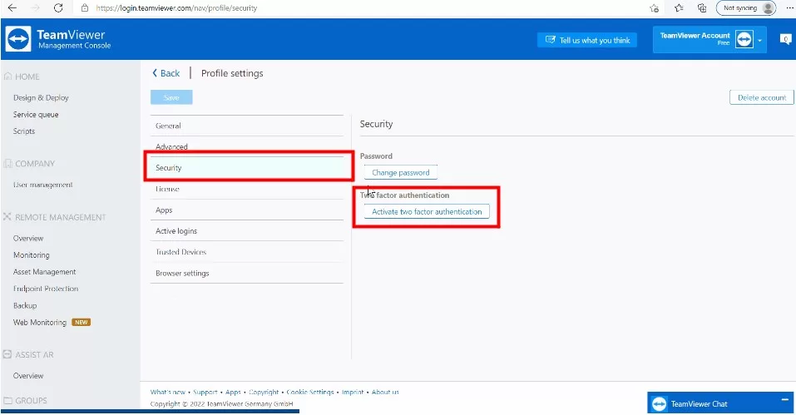Open browser collections icon
796x415 pixels.
tap(702, 7)
